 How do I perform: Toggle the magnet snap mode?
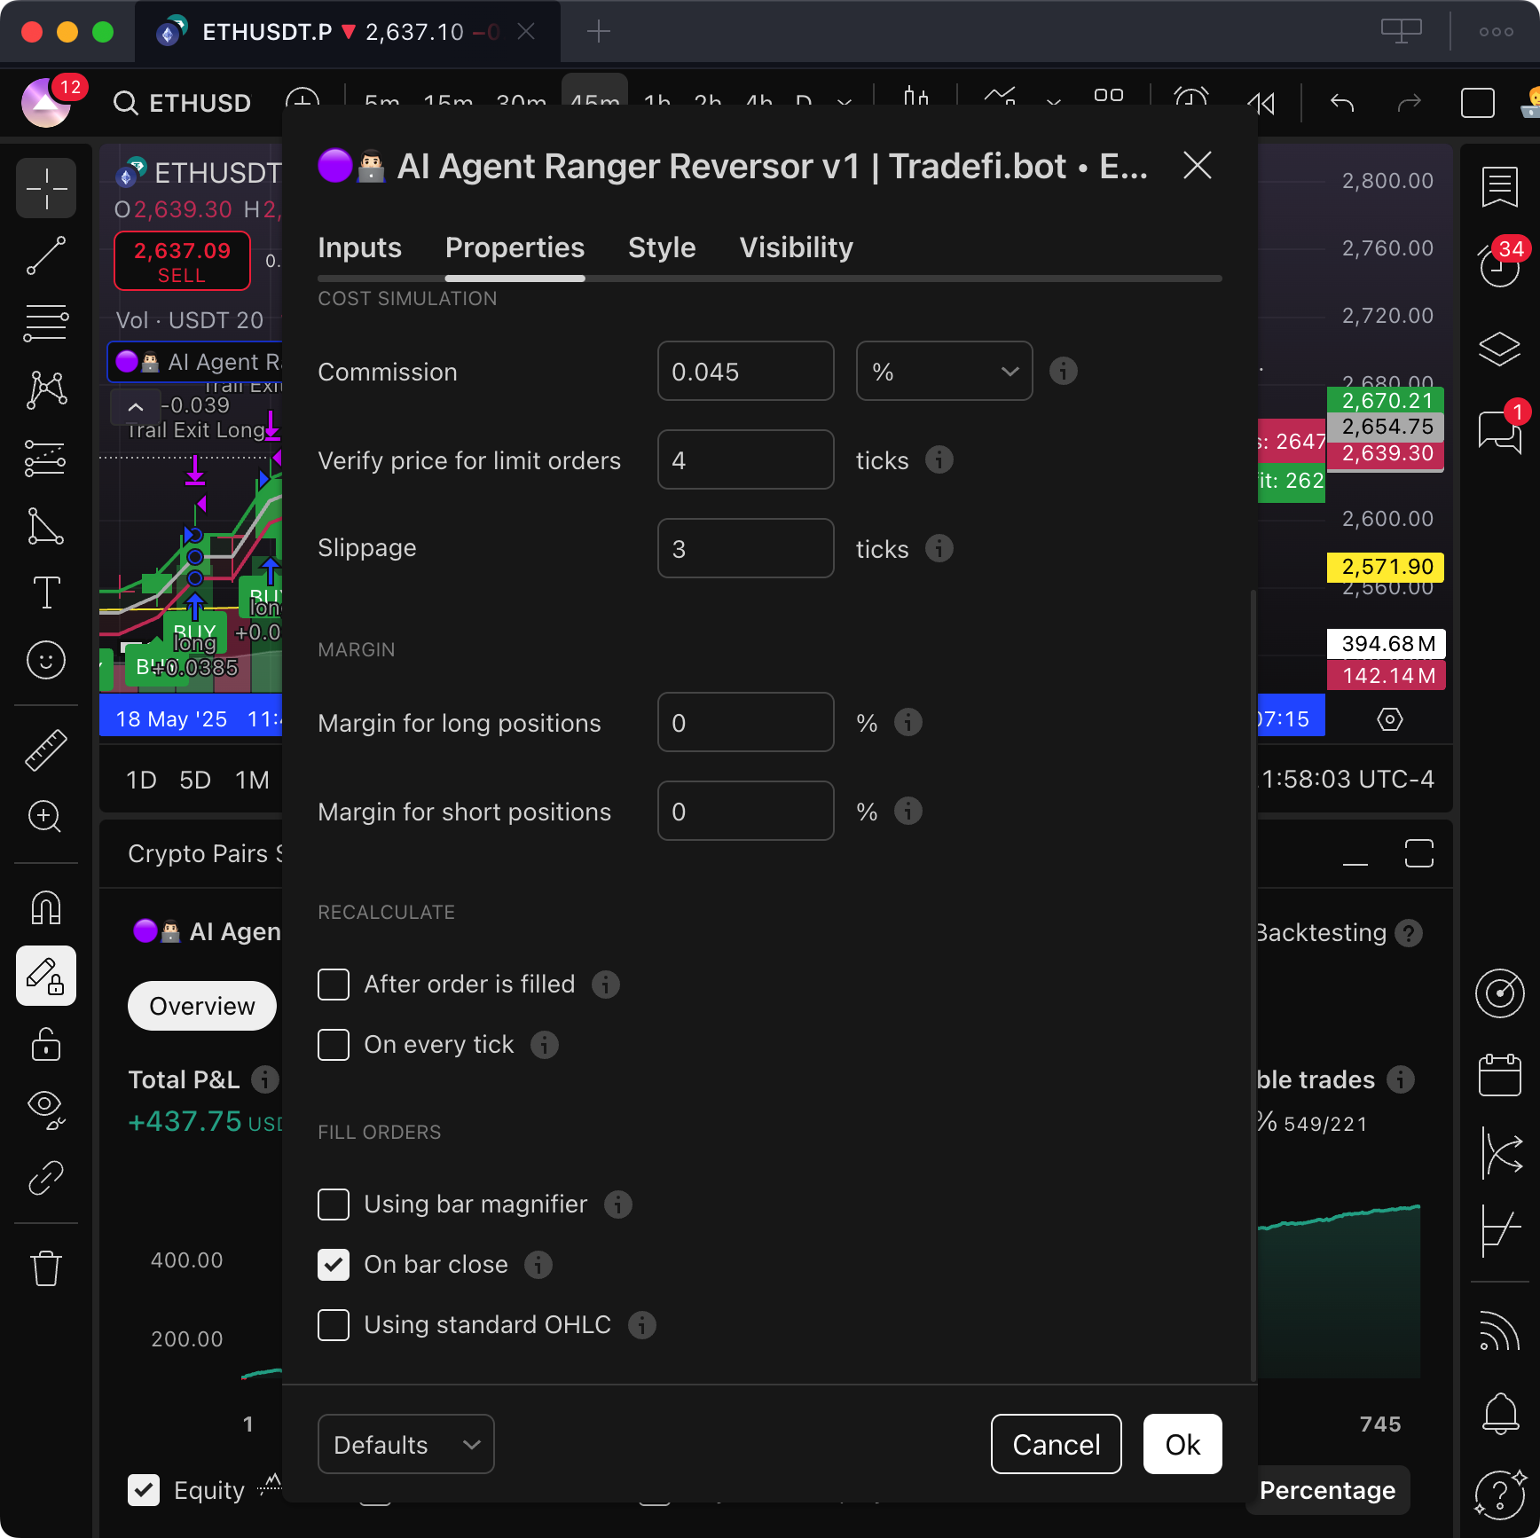[x=46, y=908]
